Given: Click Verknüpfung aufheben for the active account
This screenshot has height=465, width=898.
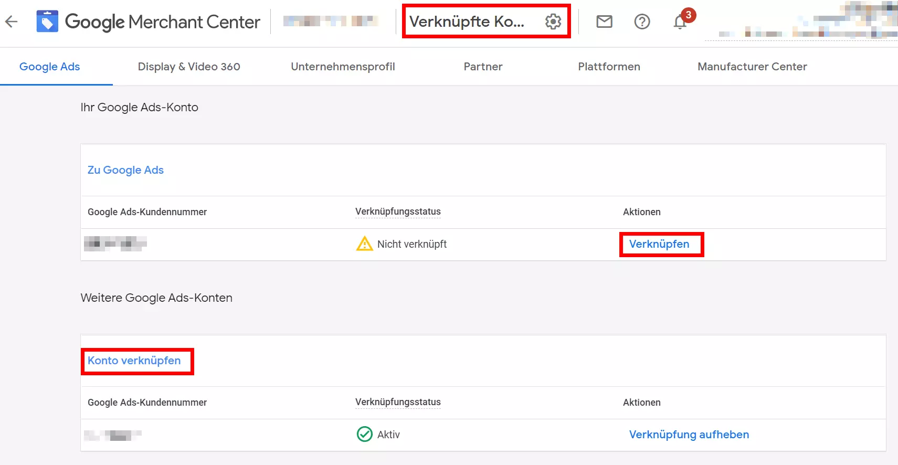Looking at the screenshot, I should tap(689, 435).
